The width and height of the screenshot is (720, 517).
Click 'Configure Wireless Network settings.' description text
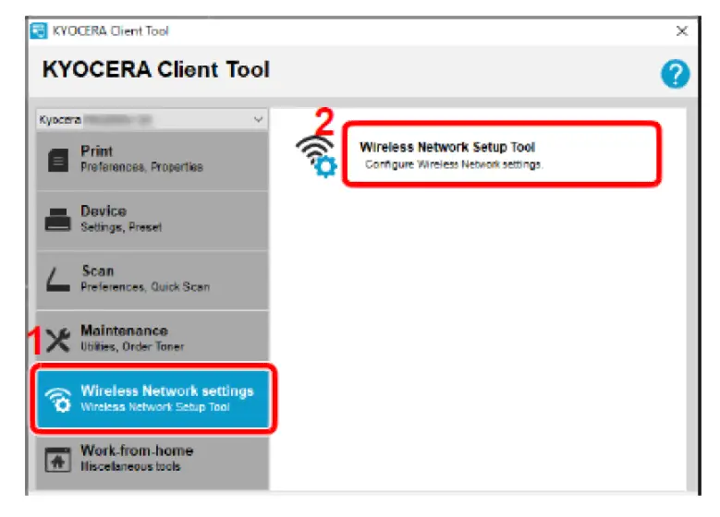[x=454, y=164]
